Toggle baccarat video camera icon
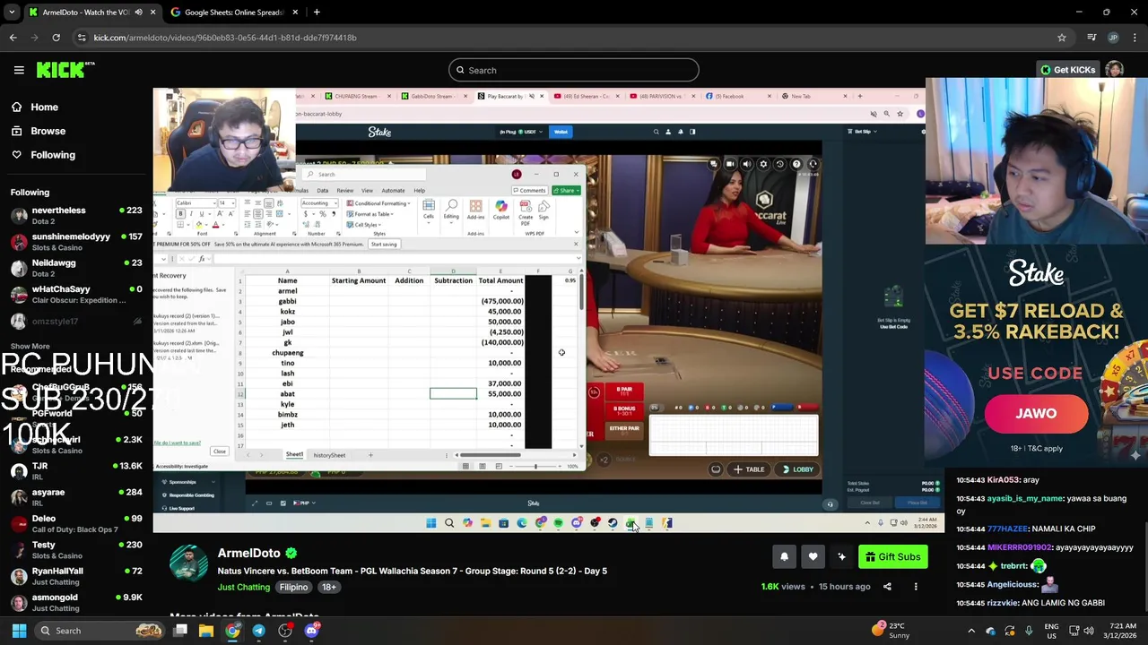The height and width of the screenshot is (645, 1148). pyautogui.click(x=730, y=164)
